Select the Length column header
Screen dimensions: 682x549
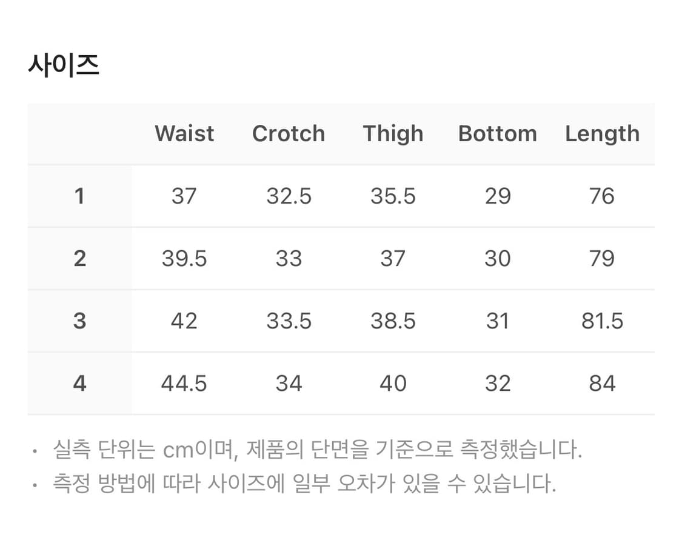(602, 133)
